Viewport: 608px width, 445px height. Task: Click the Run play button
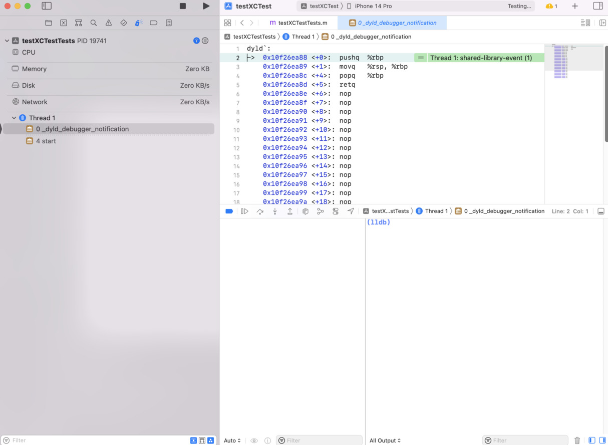click(206, 6)
